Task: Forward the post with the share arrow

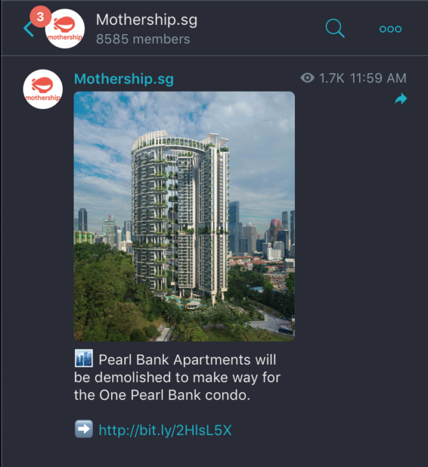Action: tap(401, 98)
